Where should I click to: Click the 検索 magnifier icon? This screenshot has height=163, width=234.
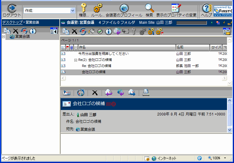click(x=149, y=8)
